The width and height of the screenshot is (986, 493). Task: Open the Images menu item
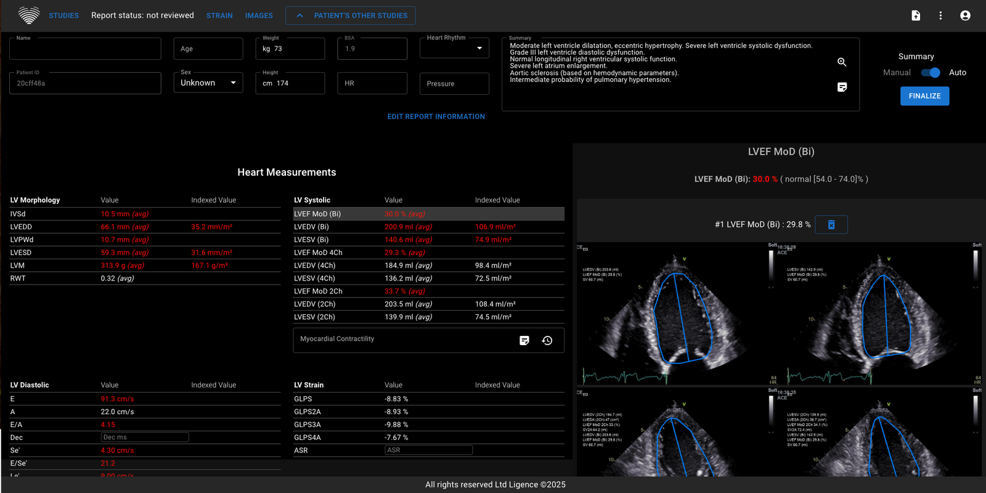259,15
